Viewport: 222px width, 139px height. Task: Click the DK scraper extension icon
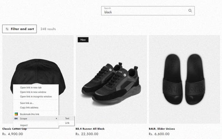pos(16,118)
